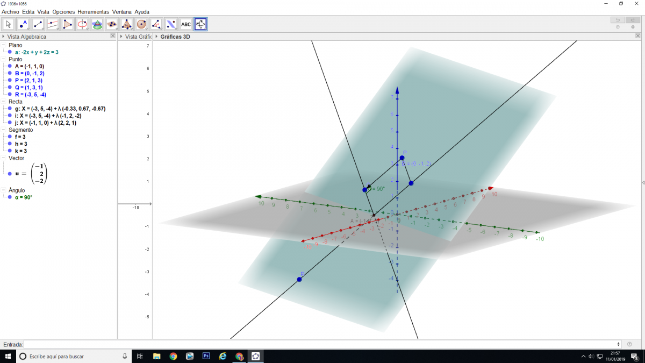Select the Pyramid tool
The image size is (645, 363).
(x=127, y=24)
